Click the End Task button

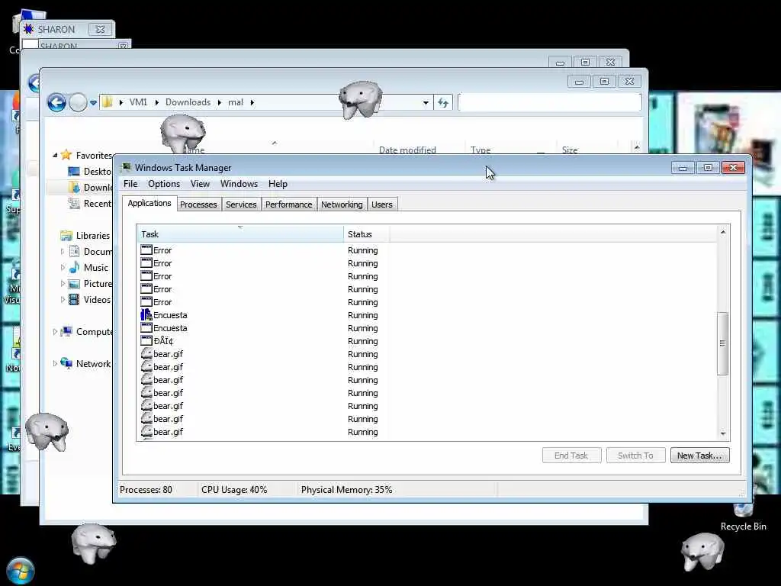(x=571, y=456)
